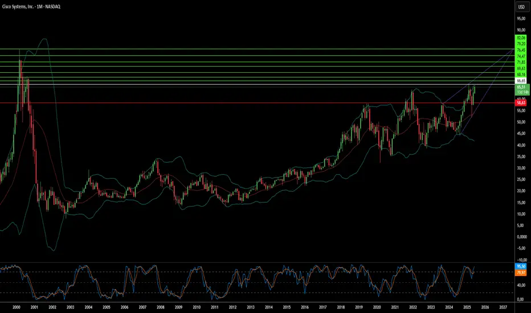Click the 45,00 price axis tick
The image size is (531, 313).
521,133
